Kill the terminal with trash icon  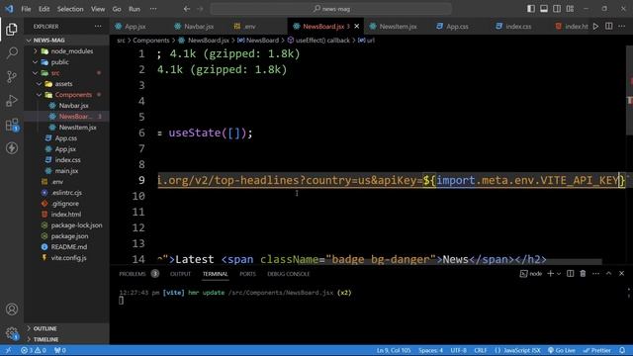pos(583,274)
